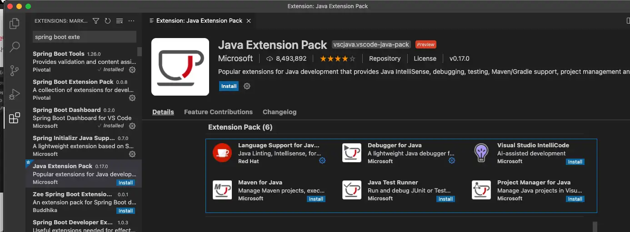Open gear for Language Support for Java
The image size is (630, 232).
[x=322, y=160]
